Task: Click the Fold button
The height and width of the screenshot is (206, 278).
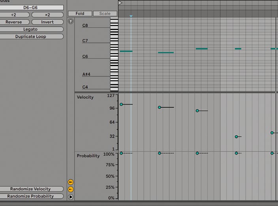Action: (80, 13)
